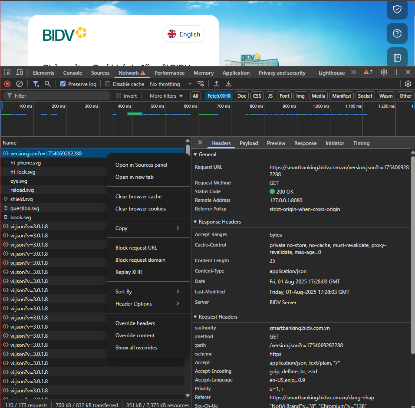Open the network search icon
The width and height of the screenshot is (415, 408).
pyautogui.click(x=48, y=84)
